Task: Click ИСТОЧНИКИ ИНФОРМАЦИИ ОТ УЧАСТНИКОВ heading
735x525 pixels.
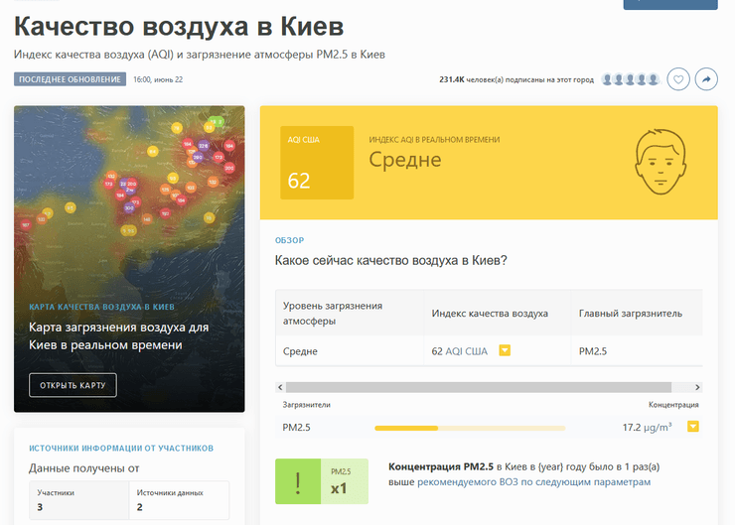Action: pos(121,449)
